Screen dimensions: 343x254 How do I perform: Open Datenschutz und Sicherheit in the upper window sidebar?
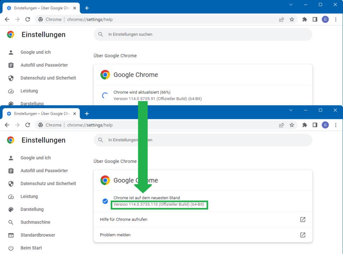pyautogui.click(x=48, y=78)
